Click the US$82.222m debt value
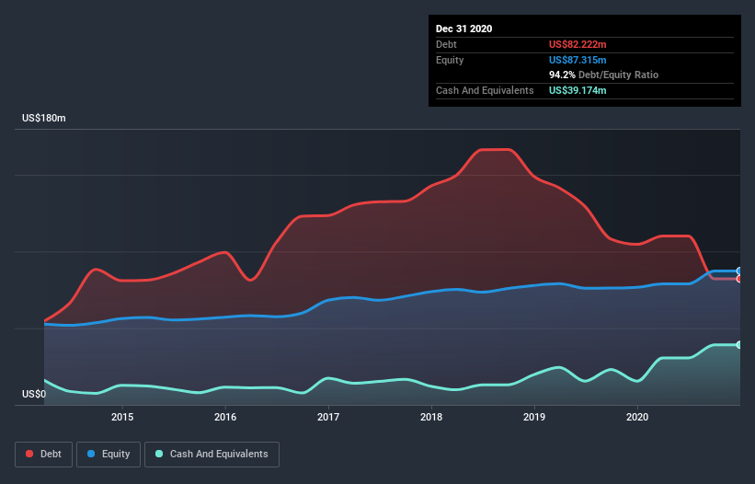 (578, 44)
